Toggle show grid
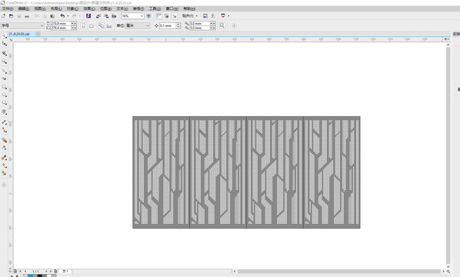Viewport: 460px width, 277px height. 167,16
